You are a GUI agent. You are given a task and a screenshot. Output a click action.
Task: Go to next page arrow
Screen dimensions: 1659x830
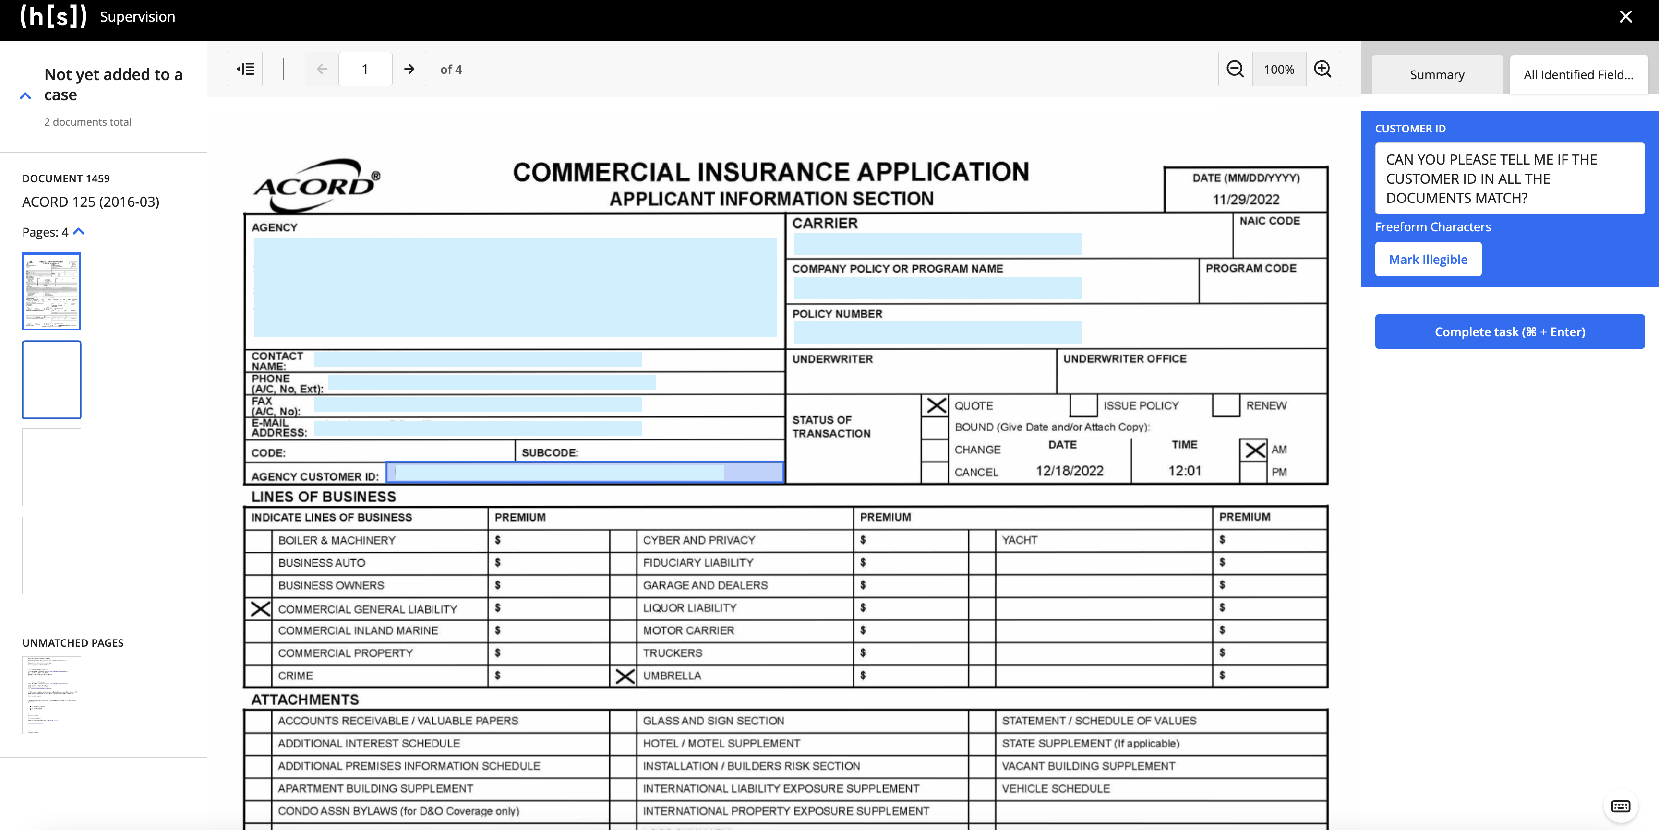tap(409, 69)
